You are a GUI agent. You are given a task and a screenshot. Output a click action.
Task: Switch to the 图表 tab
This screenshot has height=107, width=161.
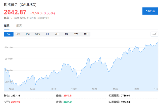pos(19,26)
